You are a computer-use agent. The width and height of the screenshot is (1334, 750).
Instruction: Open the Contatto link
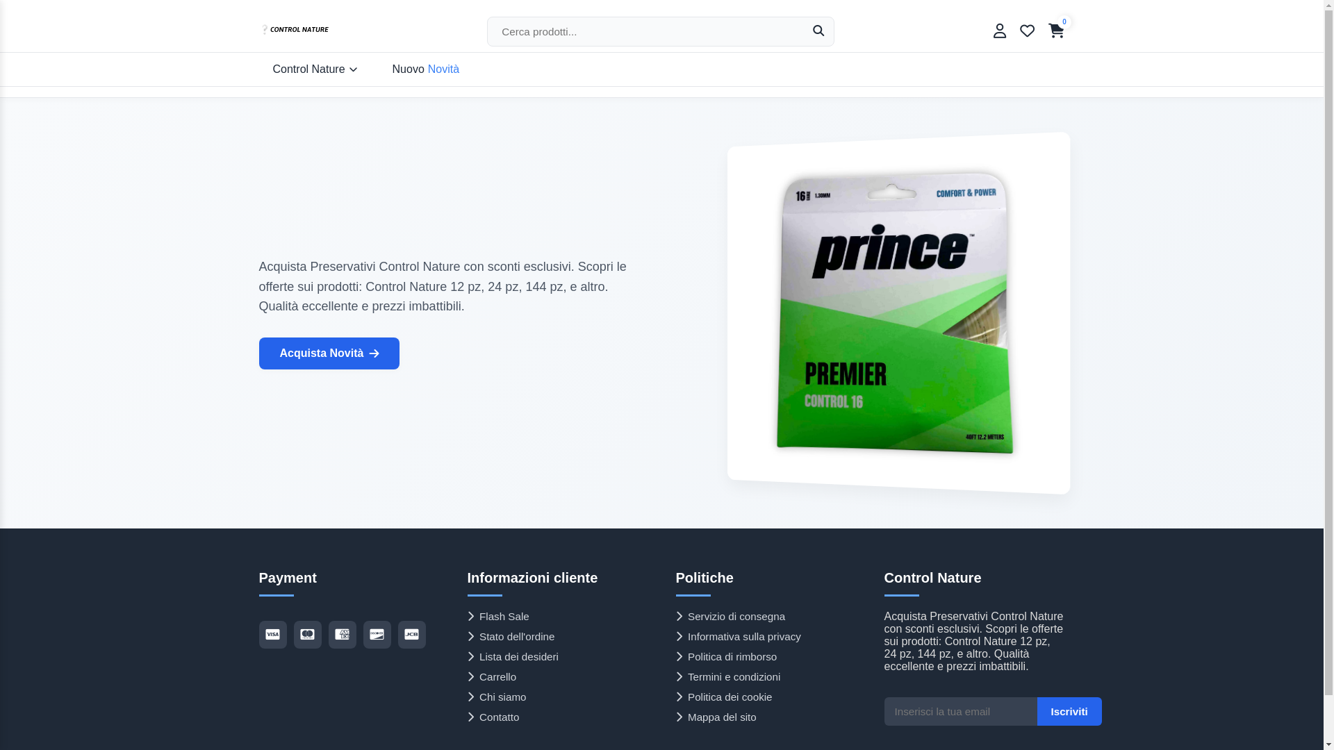pos(499,717)
